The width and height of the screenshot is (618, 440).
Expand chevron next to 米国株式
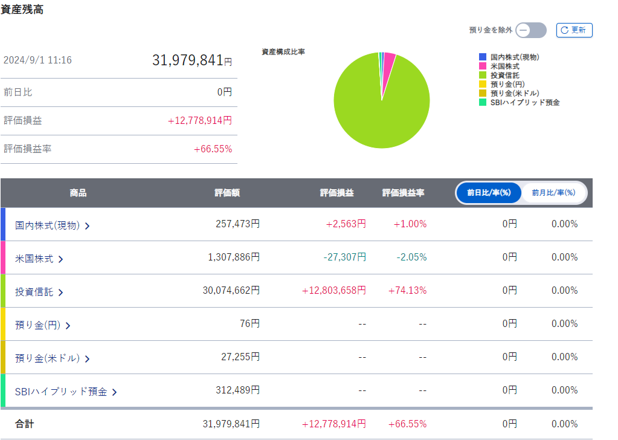[61, 259]
